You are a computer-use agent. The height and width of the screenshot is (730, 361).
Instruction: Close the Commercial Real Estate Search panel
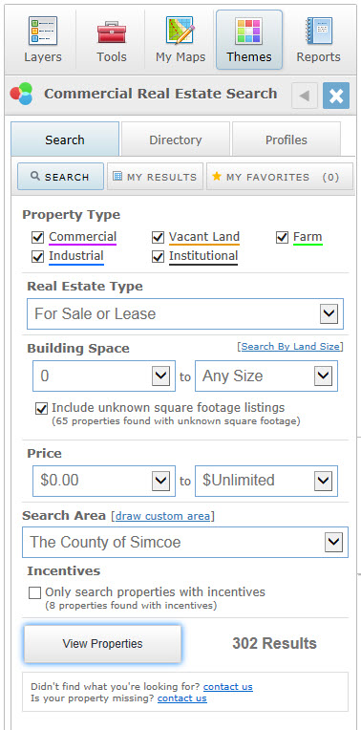click(336, 96)
